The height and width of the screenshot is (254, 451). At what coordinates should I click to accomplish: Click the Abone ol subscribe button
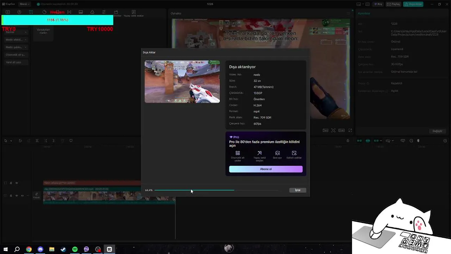pos(266,169)
